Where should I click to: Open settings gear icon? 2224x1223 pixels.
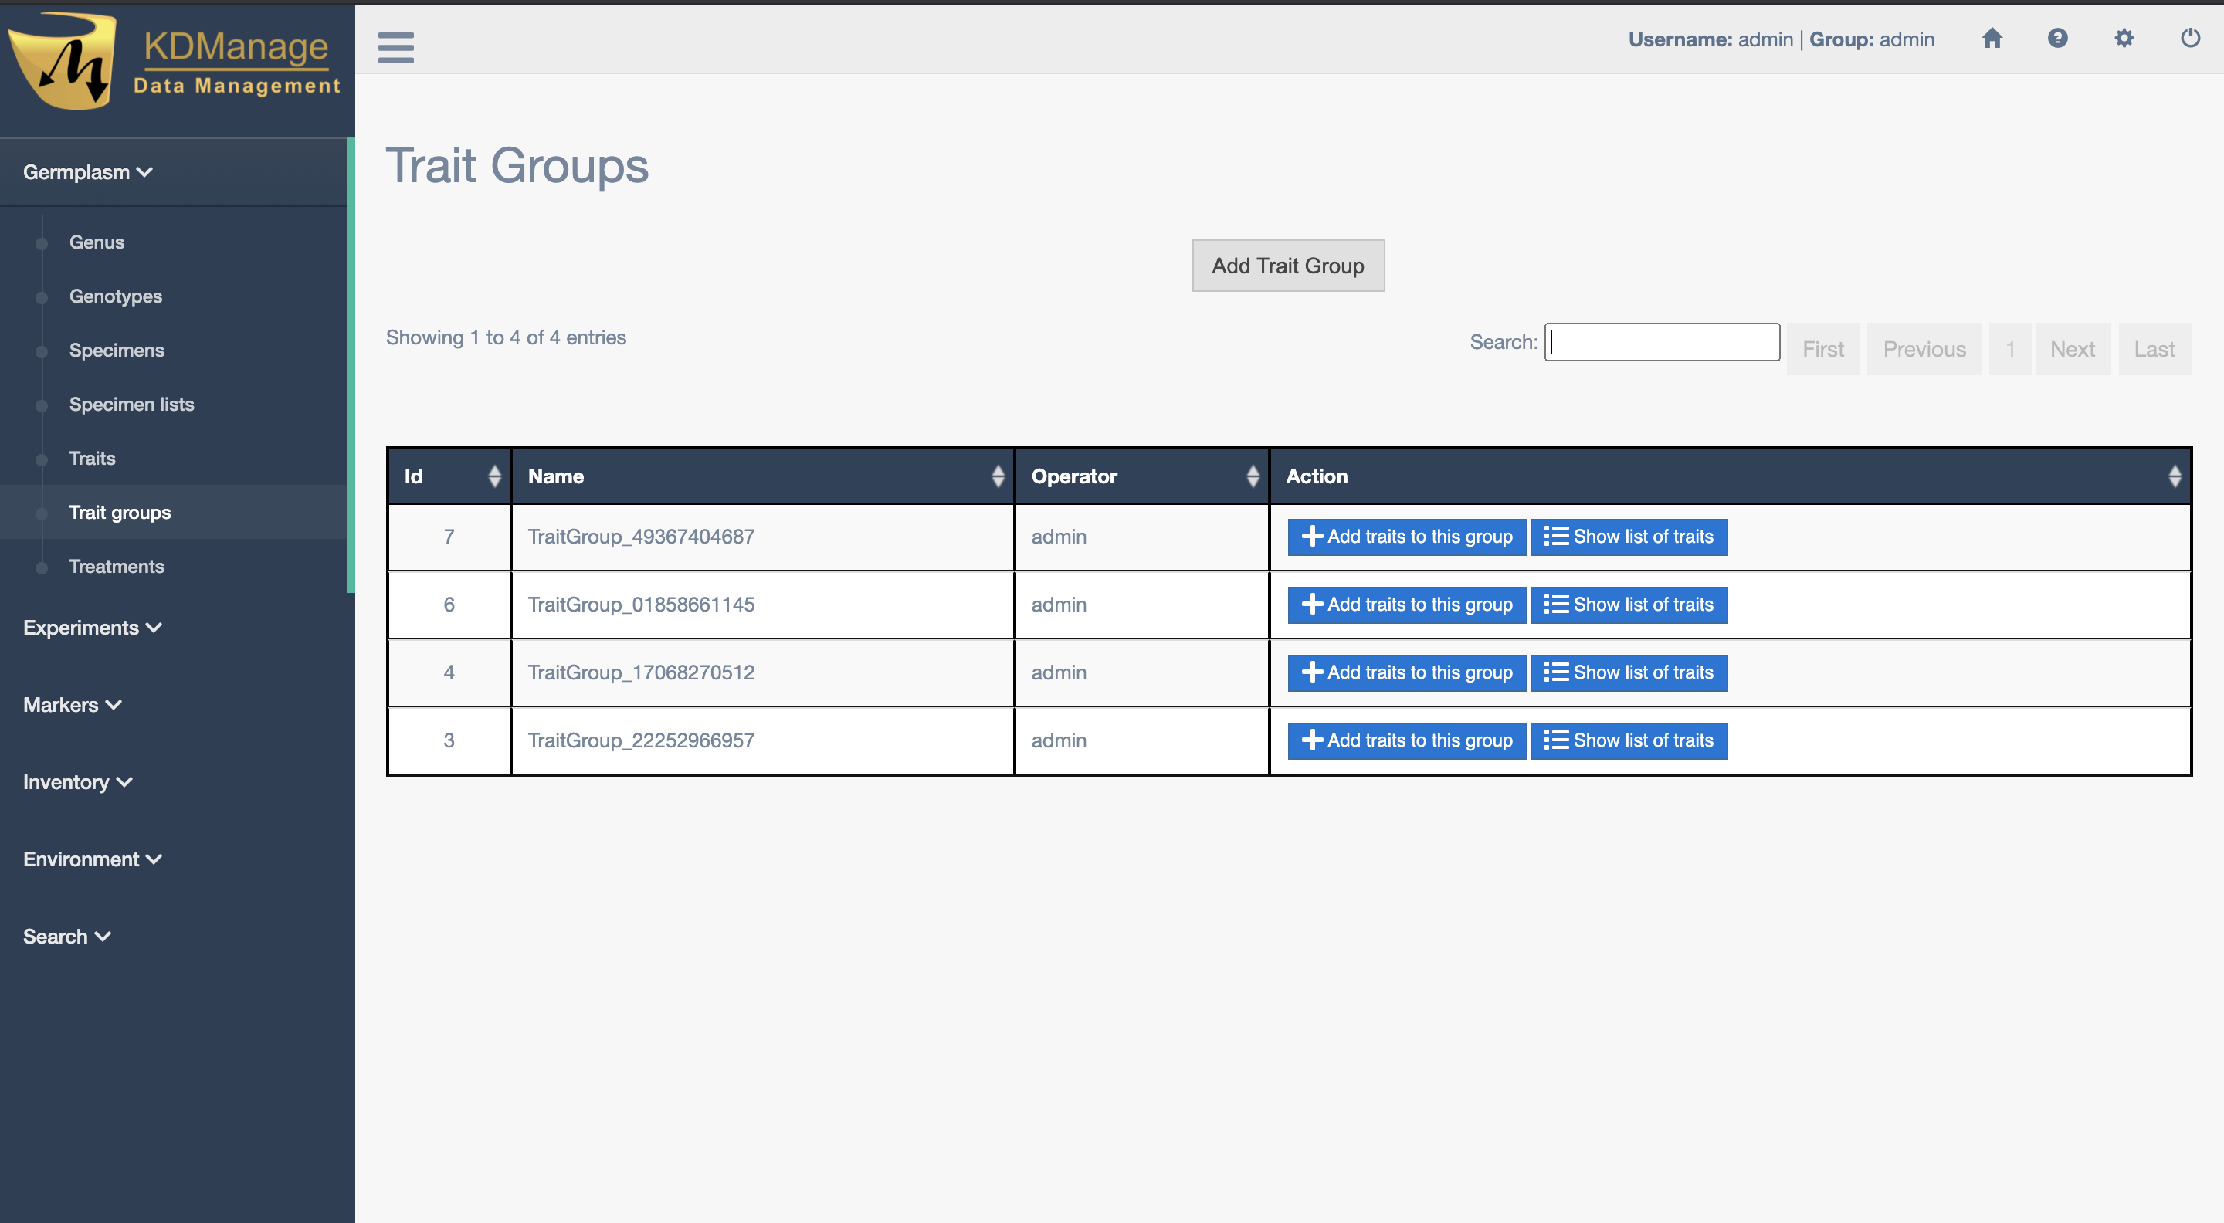(2124, 39)
